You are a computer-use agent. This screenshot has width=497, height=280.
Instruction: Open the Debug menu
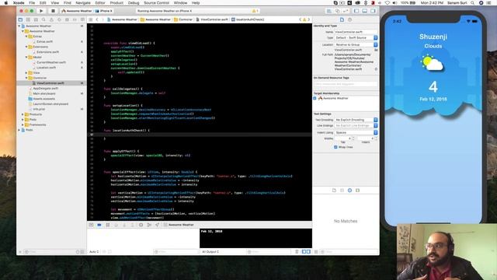[x=134, y=3]
